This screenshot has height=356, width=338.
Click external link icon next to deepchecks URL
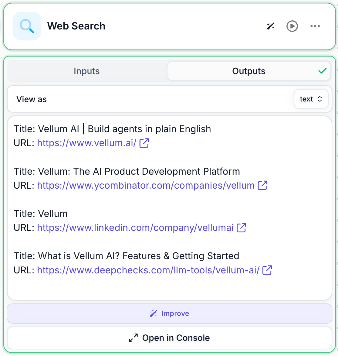click(267, 270)
